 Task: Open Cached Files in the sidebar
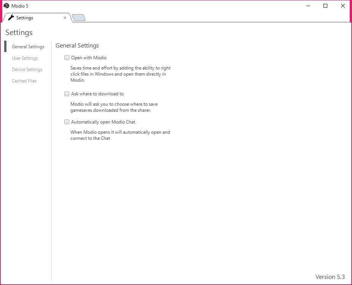(24, 81)
